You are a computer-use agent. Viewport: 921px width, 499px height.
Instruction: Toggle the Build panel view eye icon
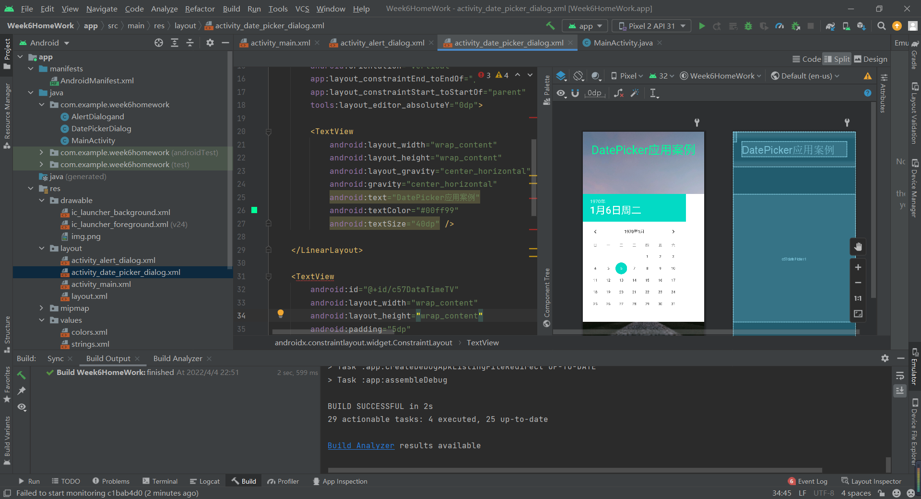click(22, 407)
